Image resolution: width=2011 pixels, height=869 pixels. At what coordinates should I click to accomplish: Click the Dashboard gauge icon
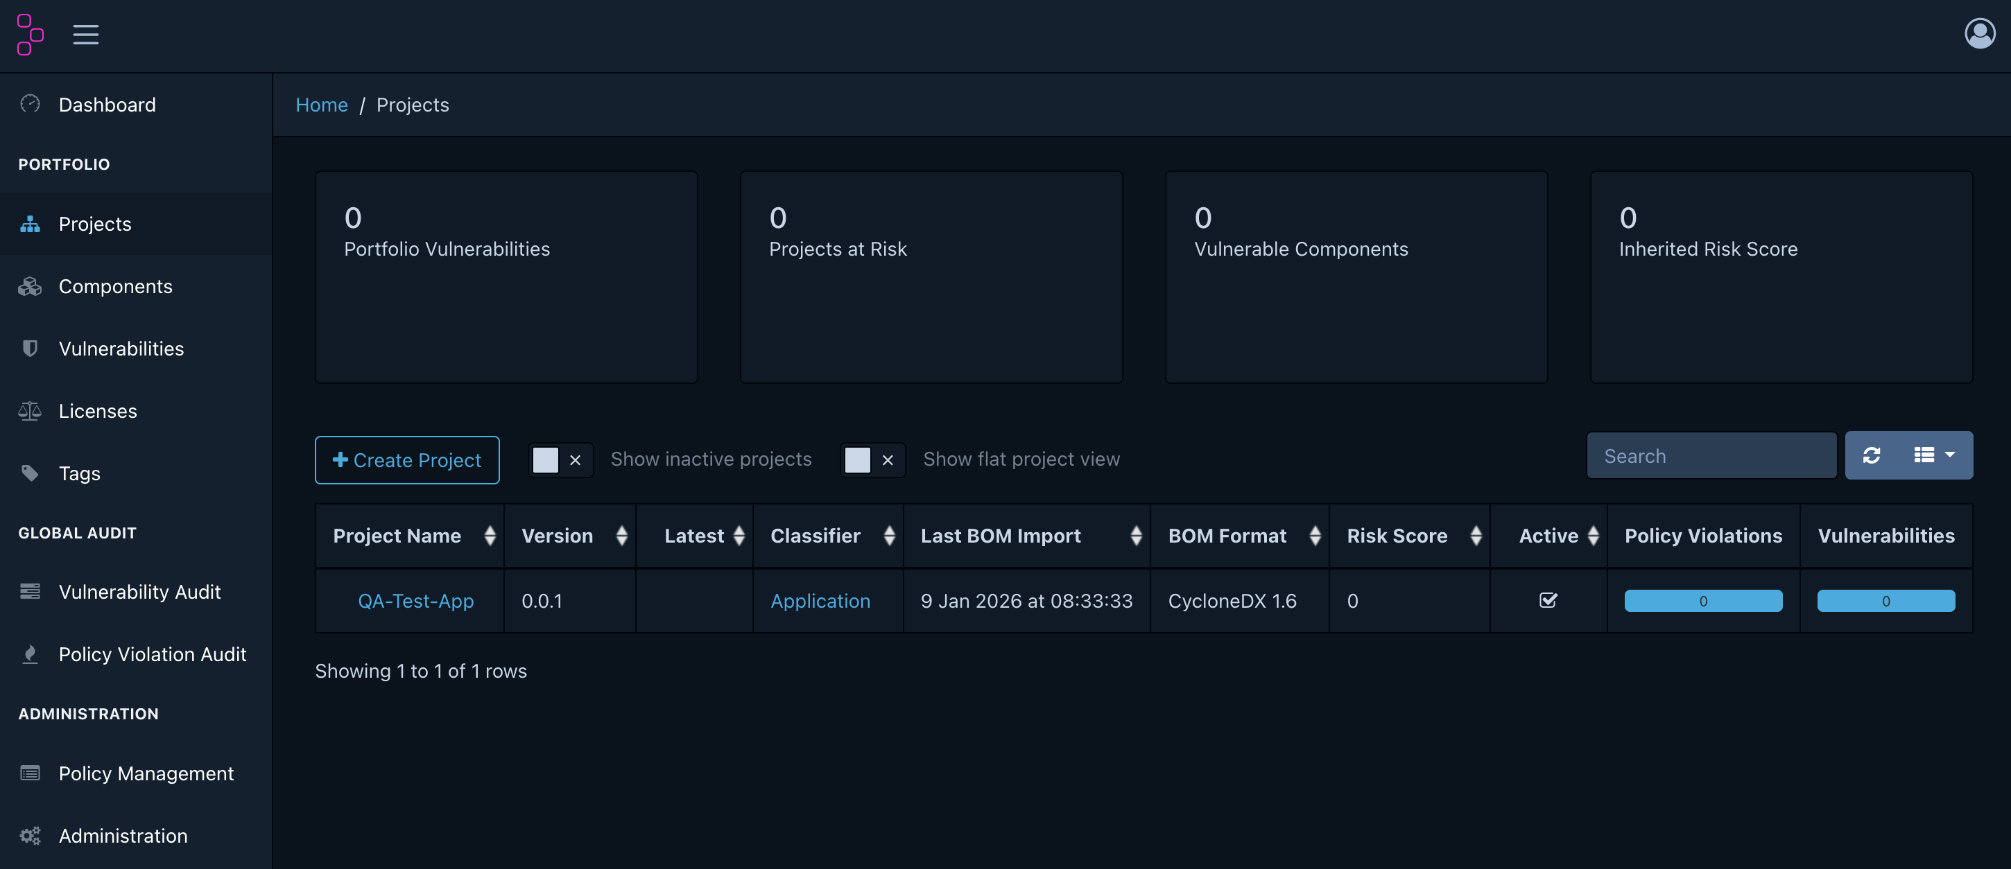(x=30, y=105)
